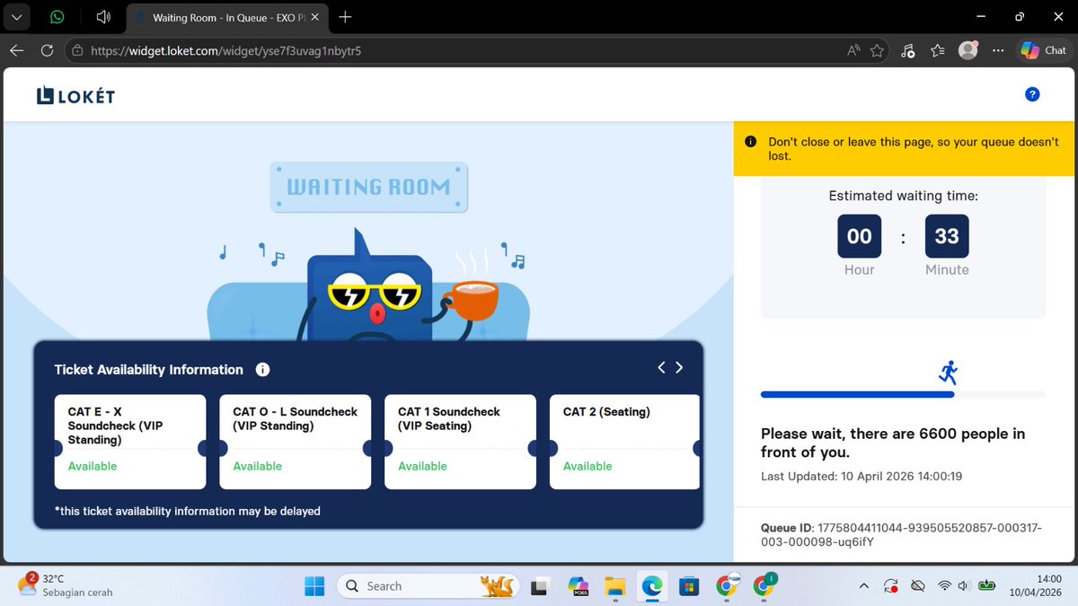Viewport: 1078px width, 606px height.
Task: Show next ticket categories with right chevron
Action: coord(679,367)
